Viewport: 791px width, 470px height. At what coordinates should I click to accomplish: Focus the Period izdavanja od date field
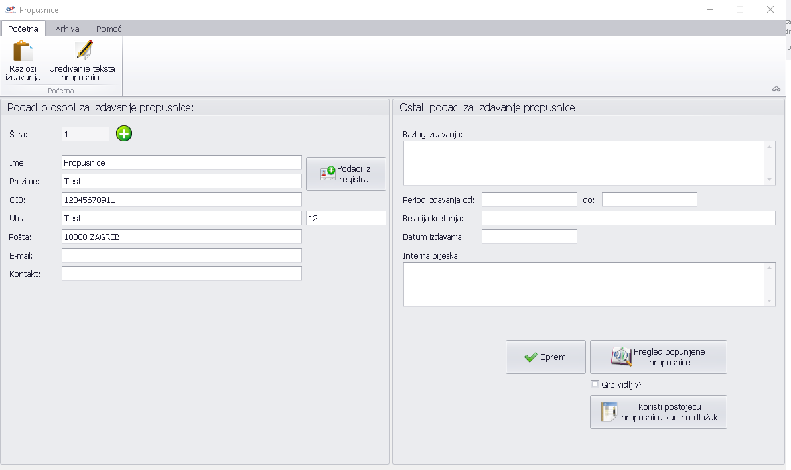click(529, 200)
